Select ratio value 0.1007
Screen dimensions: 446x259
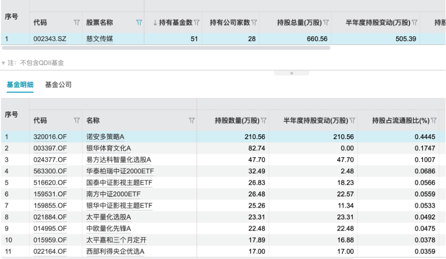point(425,159)
